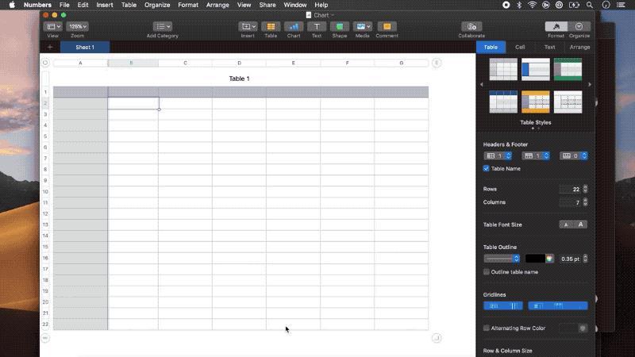Enable Outline table name checkbox
The image size is (635, 357).
(486, 272)
